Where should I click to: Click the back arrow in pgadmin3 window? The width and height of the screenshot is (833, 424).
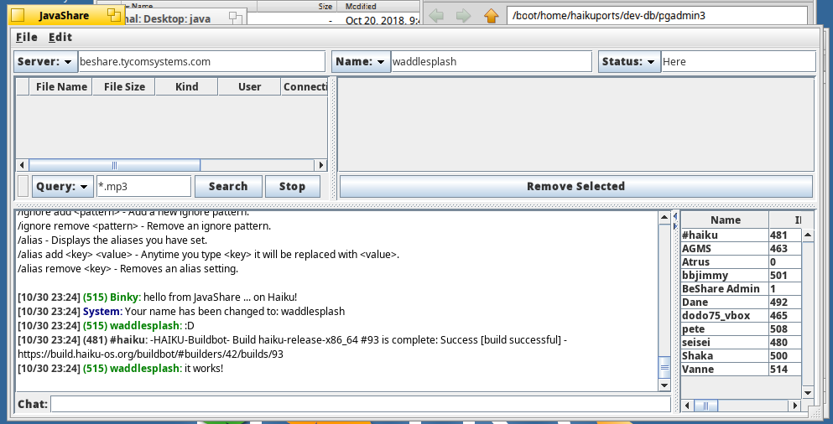tap(436, 16)
